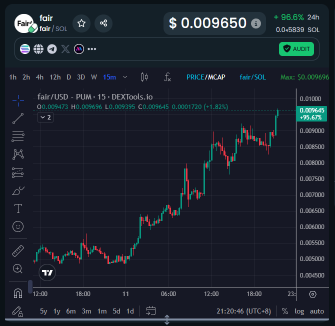
Task: Select the active 15m timeframe
Action: click(x=109, y=77)
